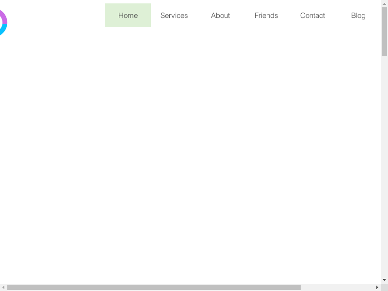This screenshot has height=291, width=388.
Task: Click the corner square where scrollbars meet
Action: click(384, 287)
